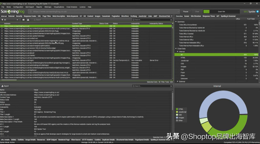The height and width of the screenshot is (144, 260).
Task: Select the JavaScript row in Crawl Data
Action: [216, 61]
